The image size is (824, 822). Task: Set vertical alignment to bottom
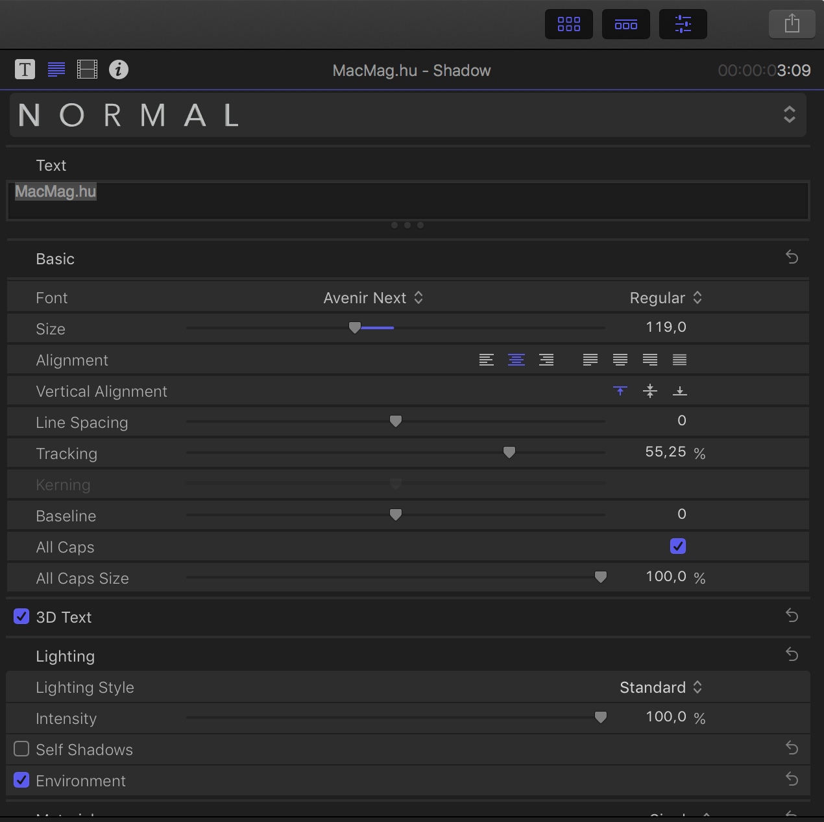click(x=680, y=391)
